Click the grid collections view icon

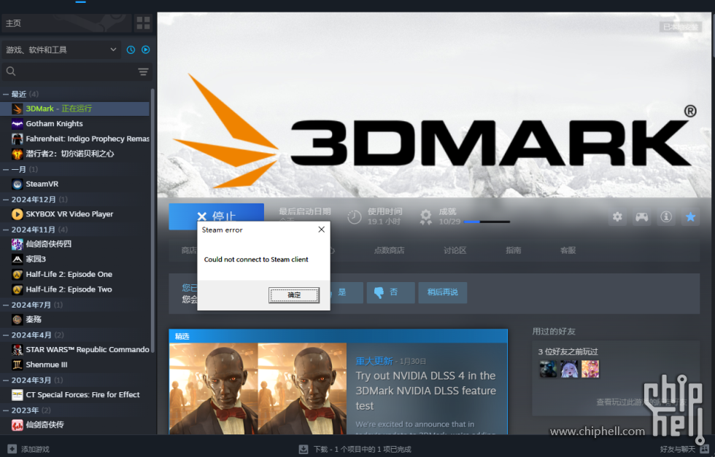[x=143, y=23]
